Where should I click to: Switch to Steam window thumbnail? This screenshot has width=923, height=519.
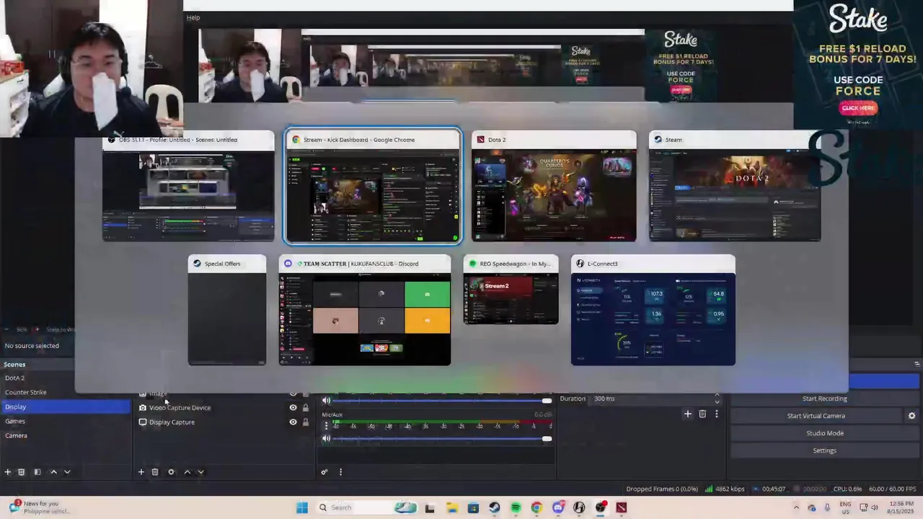pyautogui.click(x=735, y=186)
